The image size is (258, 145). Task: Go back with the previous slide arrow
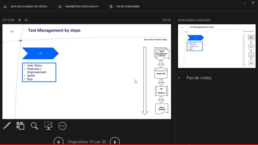point(59,141)
